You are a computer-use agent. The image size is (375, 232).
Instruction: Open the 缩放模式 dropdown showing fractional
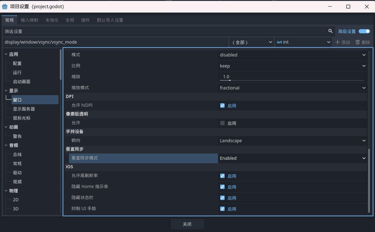coord(293,88)
